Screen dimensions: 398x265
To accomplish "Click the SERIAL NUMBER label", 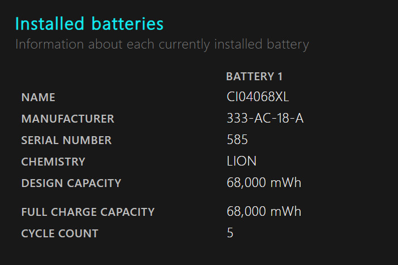I will click(66, 140).
